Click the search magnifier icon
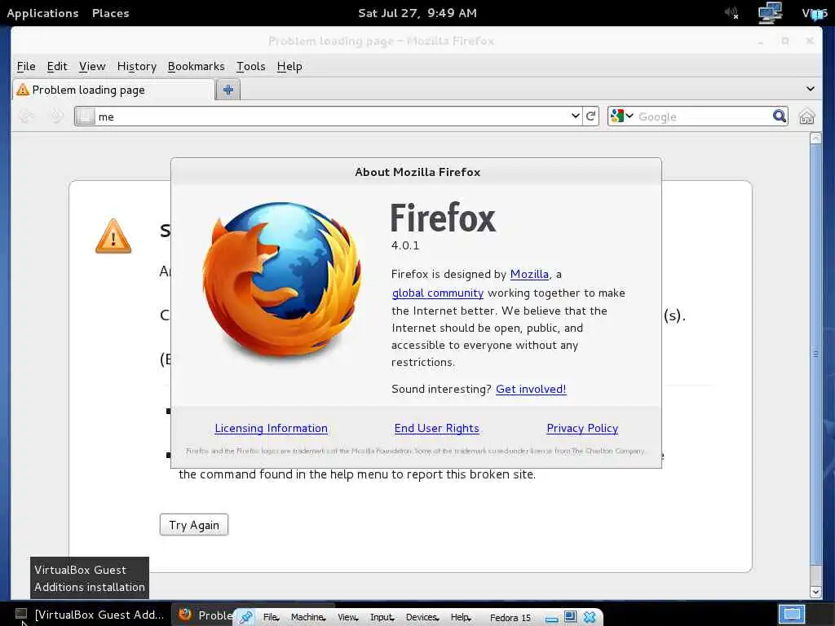Screen dimensions: 835x626 [x=779, y=116]
